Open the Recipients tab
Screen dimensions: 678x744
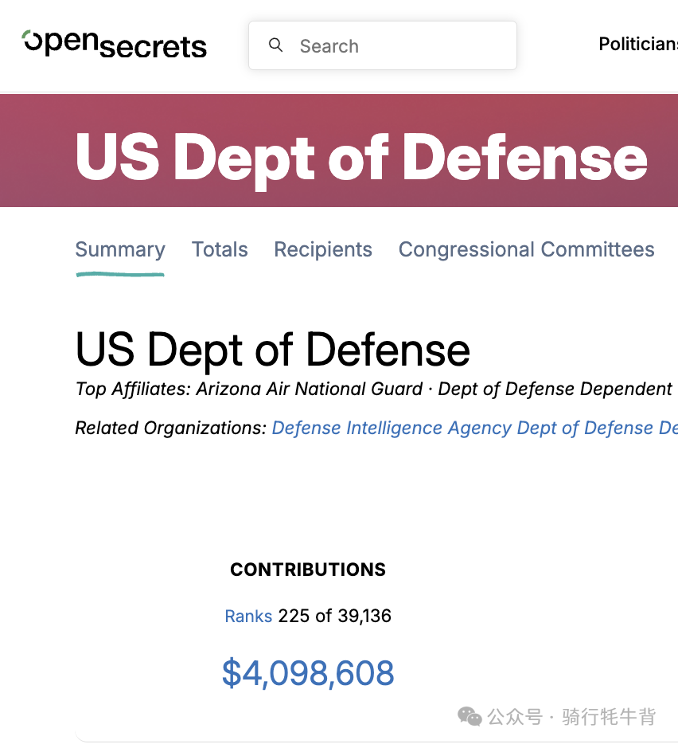(x=323, y=249)
